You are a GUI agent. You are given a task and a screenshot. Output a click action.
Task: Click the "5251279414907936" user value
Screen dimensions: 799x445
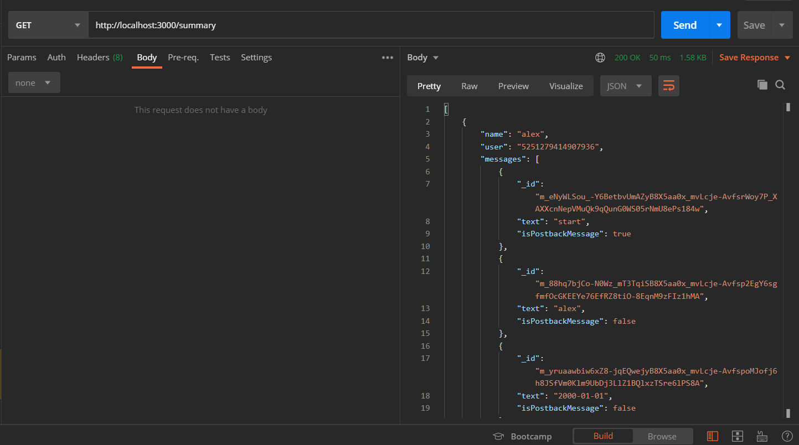tap(558, 147)
